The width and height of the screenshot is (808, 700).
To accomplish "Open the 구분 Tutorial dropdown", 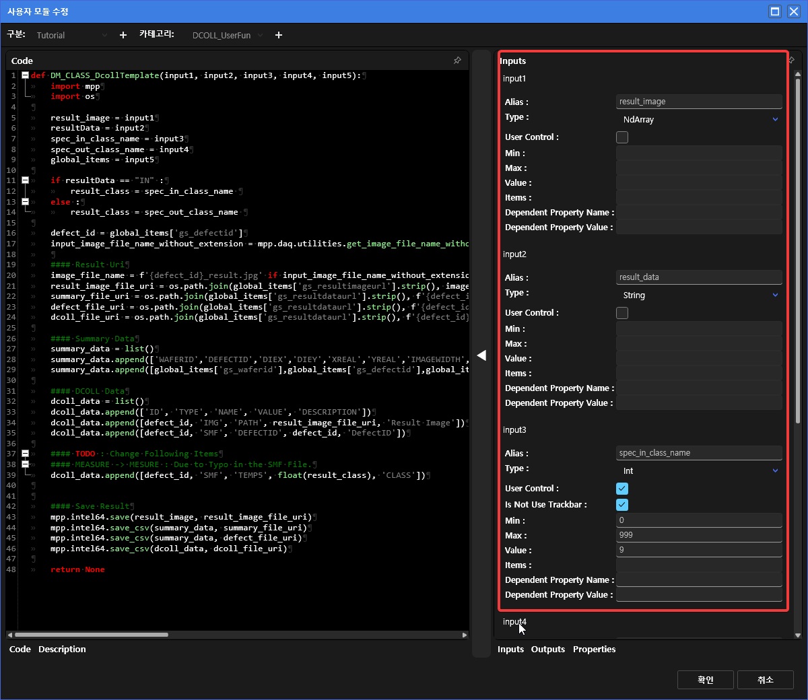I will click(x=71, y=35).
